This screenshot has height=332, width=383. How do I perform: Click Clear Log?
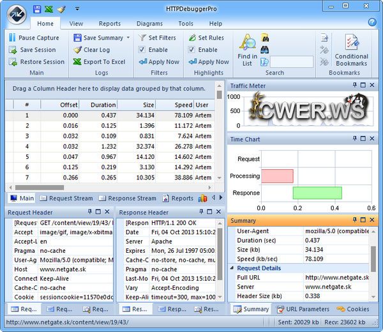pyautogui.click(x=91, y=50)
